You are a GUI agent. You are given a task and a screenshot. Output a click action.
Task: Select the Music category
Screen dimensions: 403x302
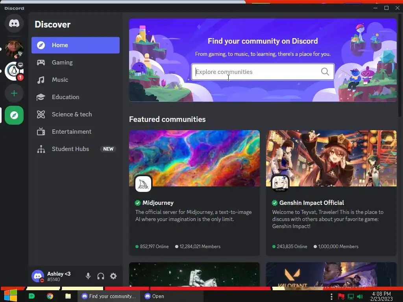tap(76, 80)
